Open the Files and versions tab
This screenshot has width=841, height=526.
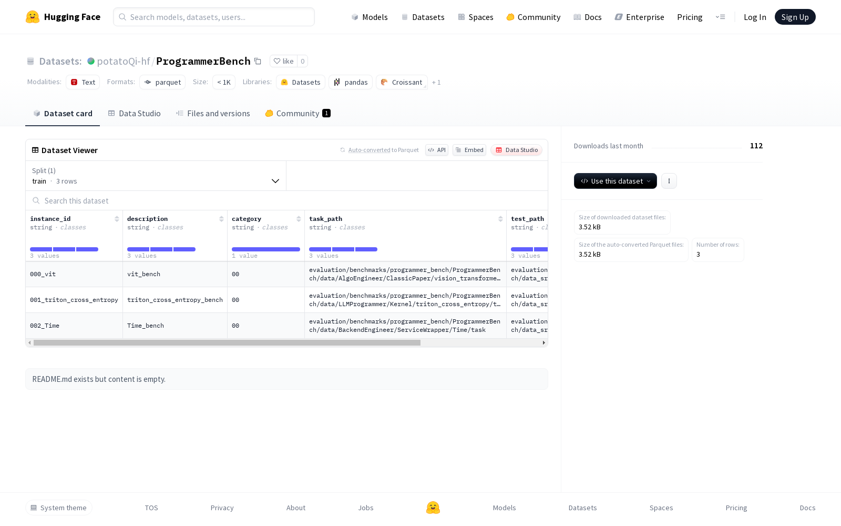pos(213,114)
